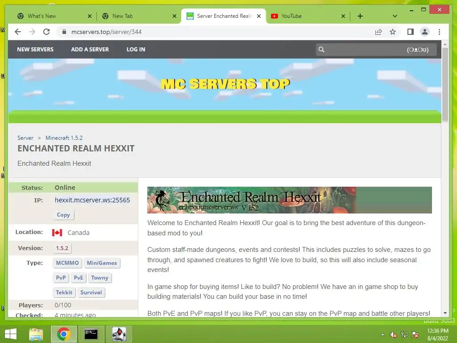Open the Java application taskbar icon
The height and width of the screenshot is (343, 457).
(x=119, y=334)
